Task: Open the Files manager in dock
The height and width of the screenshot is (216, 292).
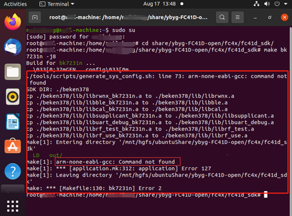Action: point(12,72)
